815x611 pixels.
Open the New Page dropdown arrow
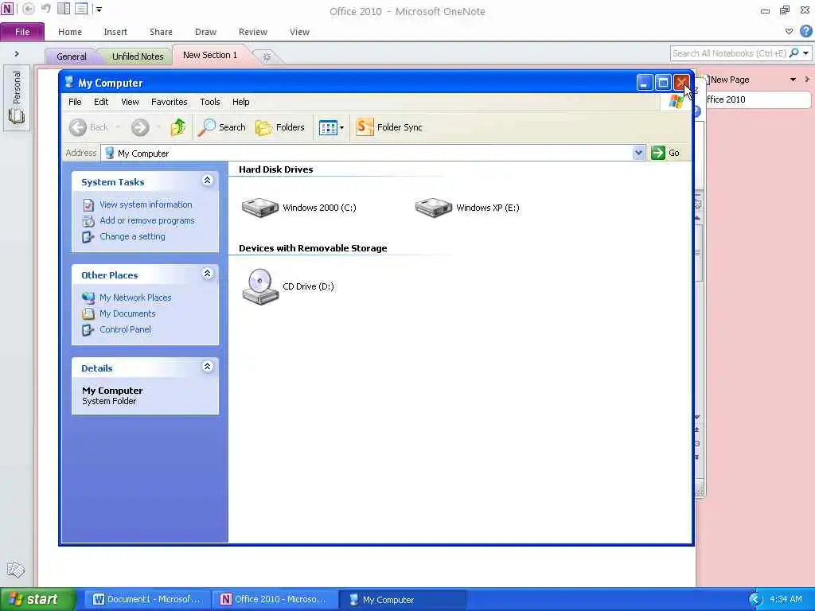pyautogui.click(x=794, y=80)
